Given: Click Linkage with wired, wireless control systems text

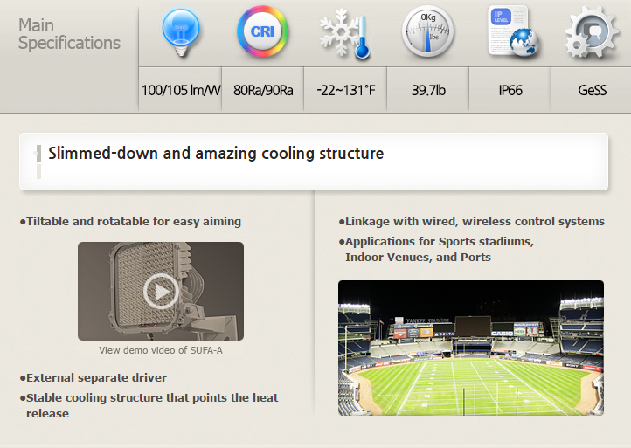Looking at the screenshot, I should point(471,221).
